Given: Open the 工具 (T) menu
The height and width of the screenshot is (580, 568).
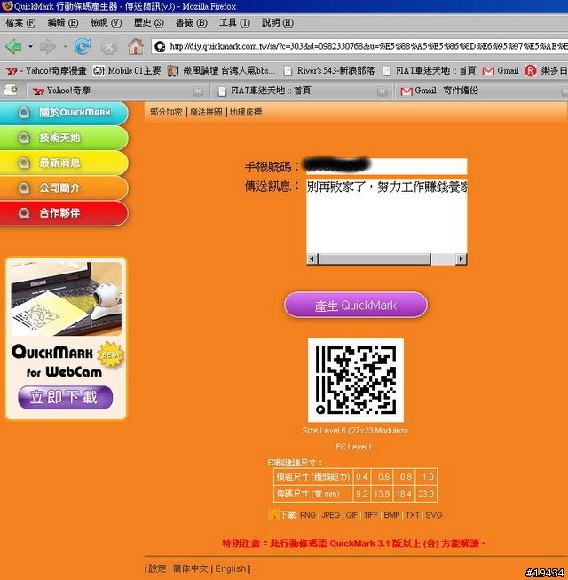Looking at the screenshot, I should pos(234,23).
